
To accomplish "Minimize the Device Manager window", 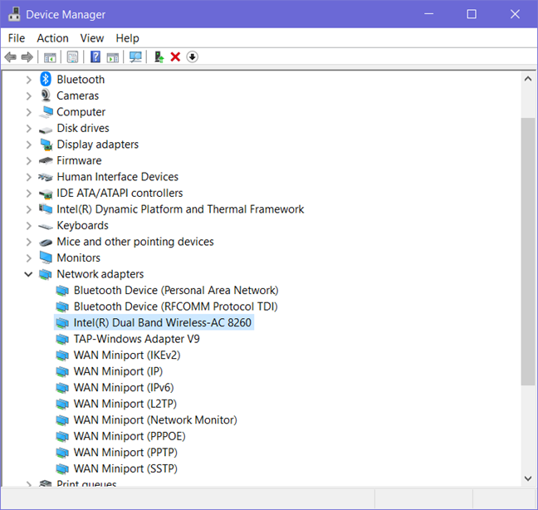I will [x=428, y=14].
